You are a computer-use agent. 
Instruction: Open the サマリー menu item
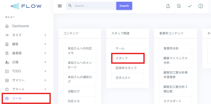(x=18, y=80)
